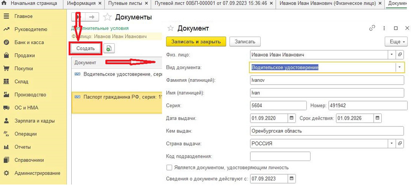
Task: Open calendar for Дата выдачи
Action: point(291,118)
